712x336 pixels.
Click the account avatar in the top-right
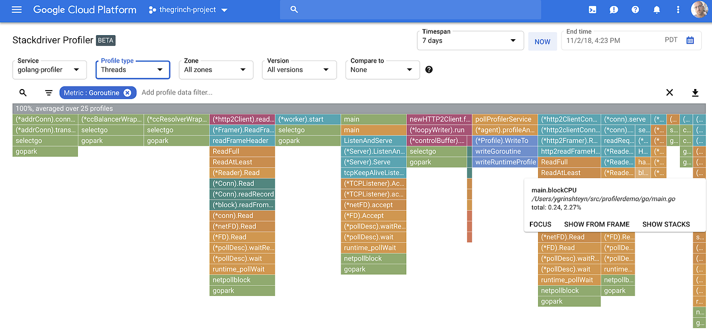click(699, 10)
